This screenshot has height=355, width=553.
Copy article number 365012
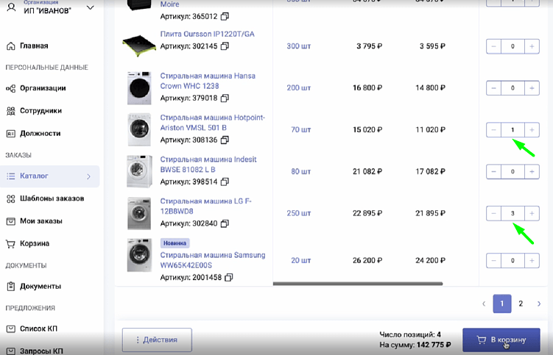(225, 17)
